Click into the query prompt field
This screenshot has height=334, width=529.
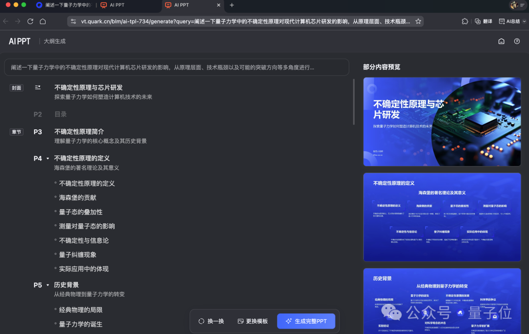(176, 68)
